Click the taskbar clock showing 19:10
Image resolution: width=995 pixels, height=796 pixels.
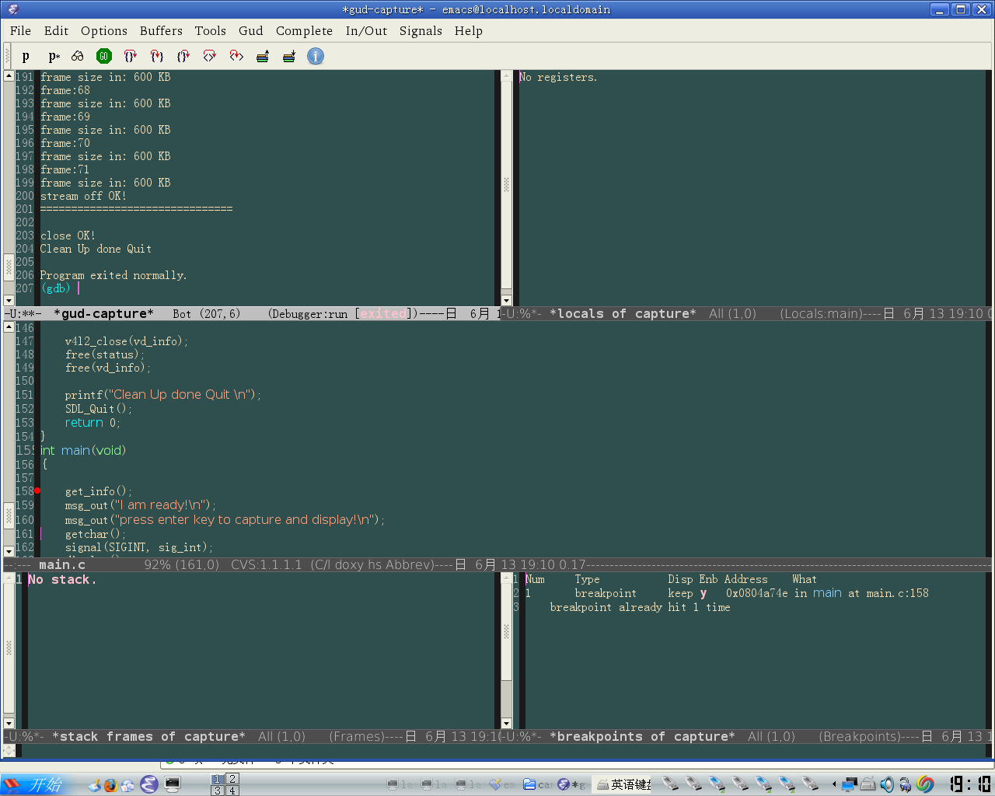(x=970, y=784)
